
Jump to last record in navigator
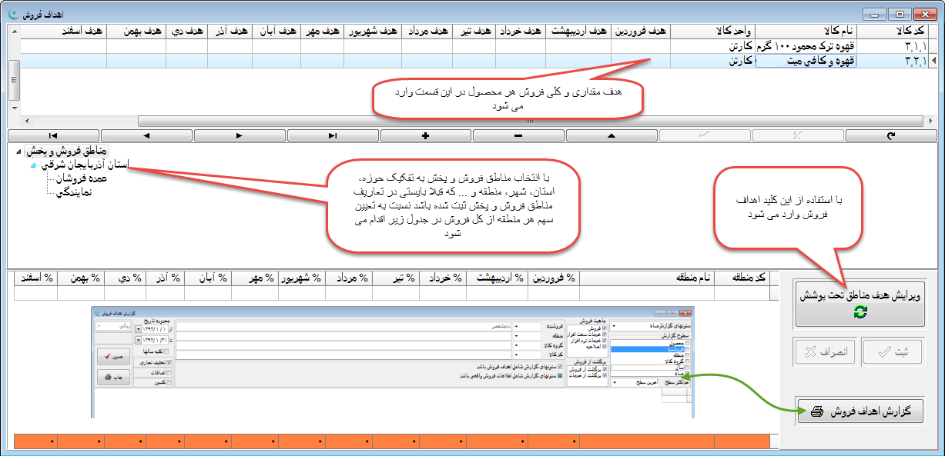point(332,136)
